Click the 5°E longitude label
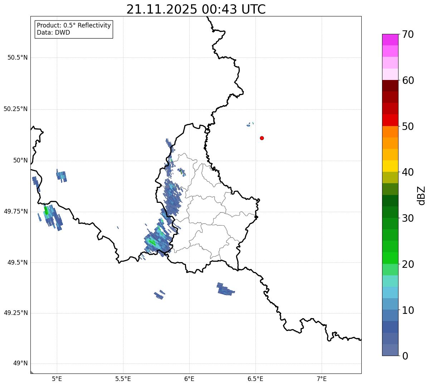 57,379
